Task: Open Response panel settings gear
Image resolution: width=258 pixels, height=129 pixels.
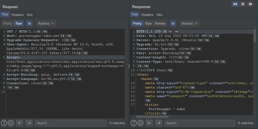Action: (x=140, y=123)
